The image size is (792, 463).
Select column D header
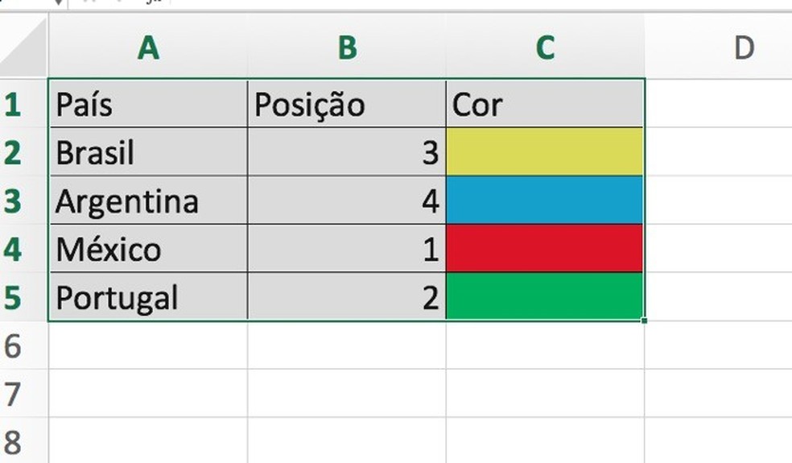click(x=744, y=48)
